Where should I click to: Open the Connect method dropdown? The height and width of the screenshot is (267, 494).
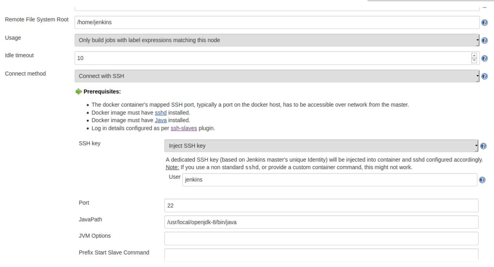pos(277,76)
